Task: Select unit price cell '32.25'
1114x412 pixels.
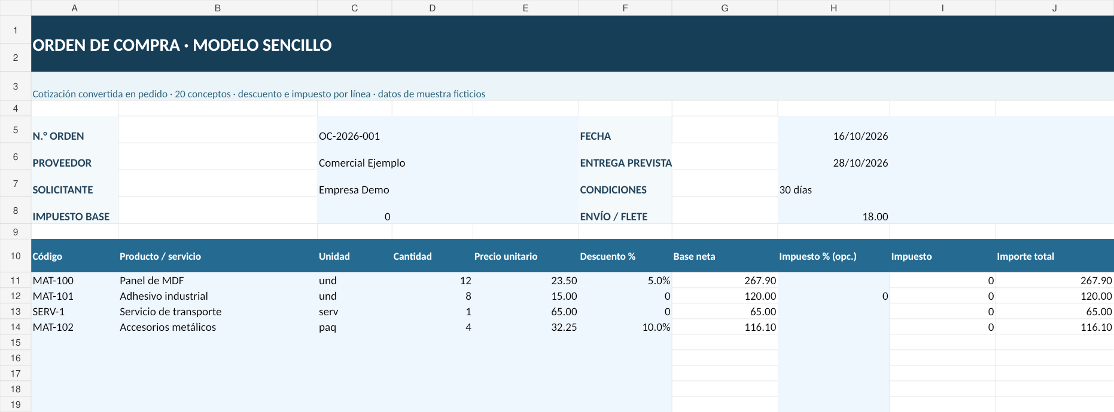Action: click(x=526, y=327)
